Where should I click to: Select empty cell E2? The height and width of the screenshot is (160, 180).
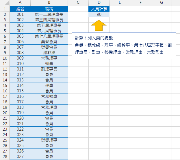pos(120,14)
